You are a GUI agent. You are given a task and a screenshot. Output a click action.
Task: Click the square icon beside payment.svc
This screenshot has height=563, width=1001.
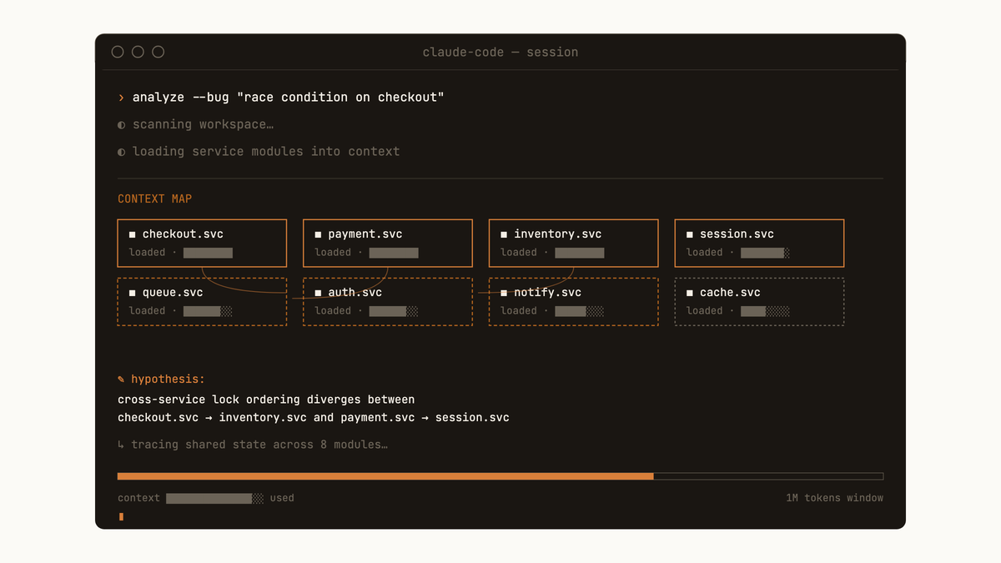coord(318,234)
